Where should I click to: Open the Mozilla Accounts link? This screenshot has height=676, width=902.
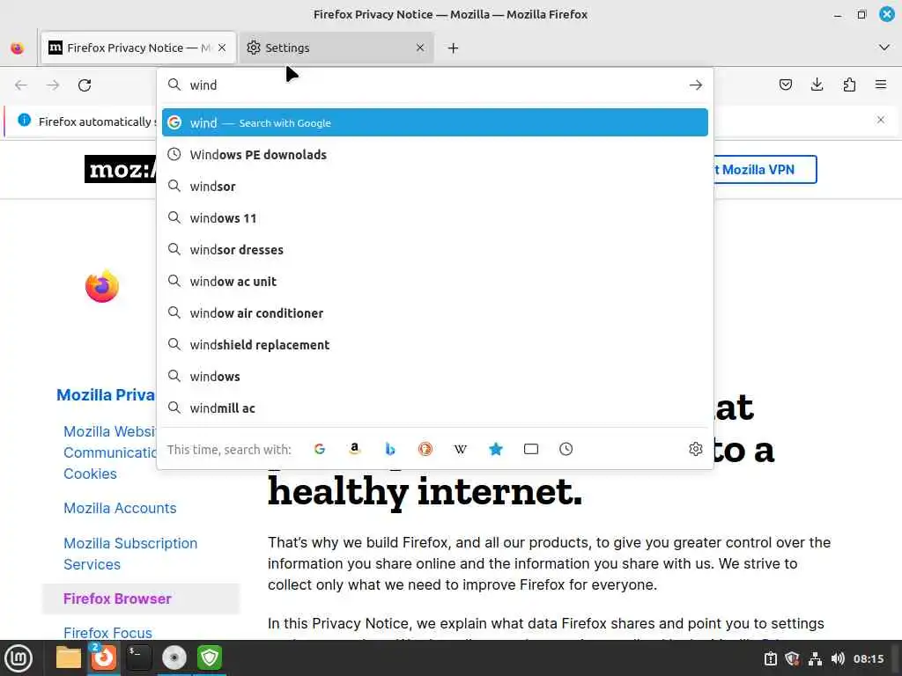120,508
